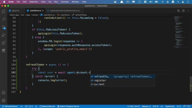Select refreshToken autocomplete suggestion
Viewport: 192px width, 108px height.
click(x=123, y=76)
